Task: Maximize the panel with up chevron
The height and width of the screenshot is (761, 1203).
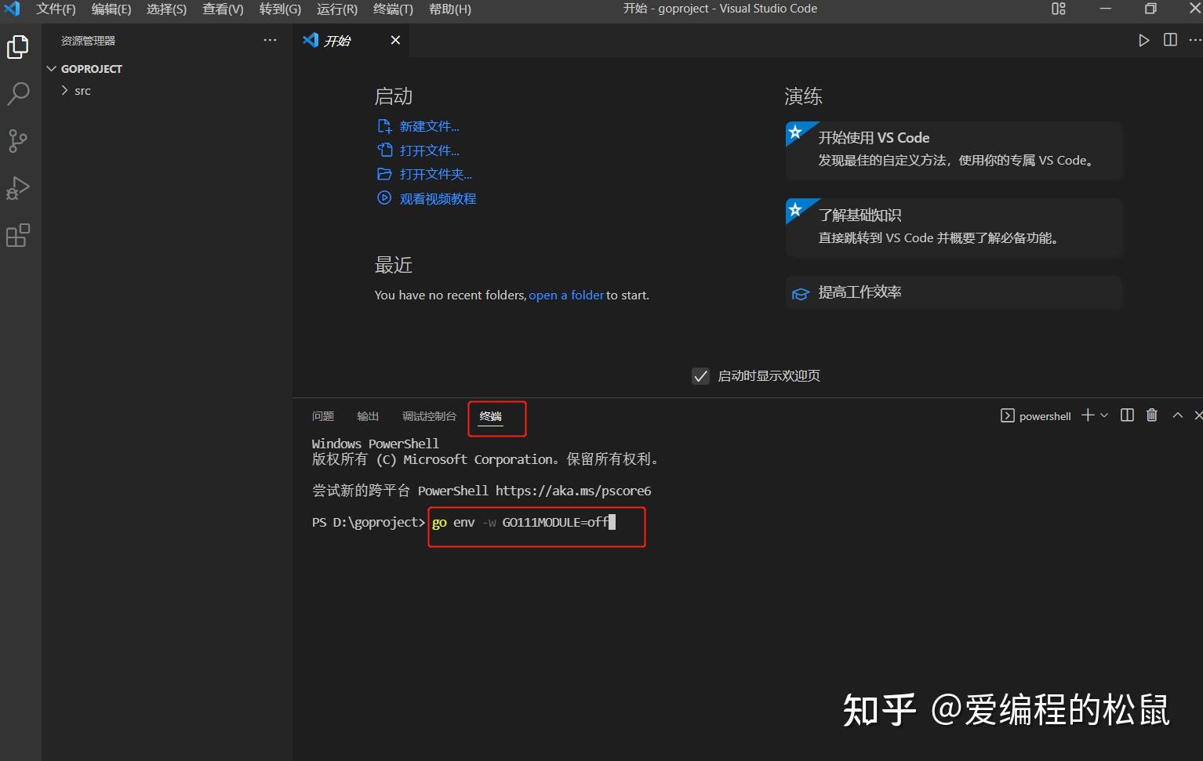Action: [x=1177, y=415]
